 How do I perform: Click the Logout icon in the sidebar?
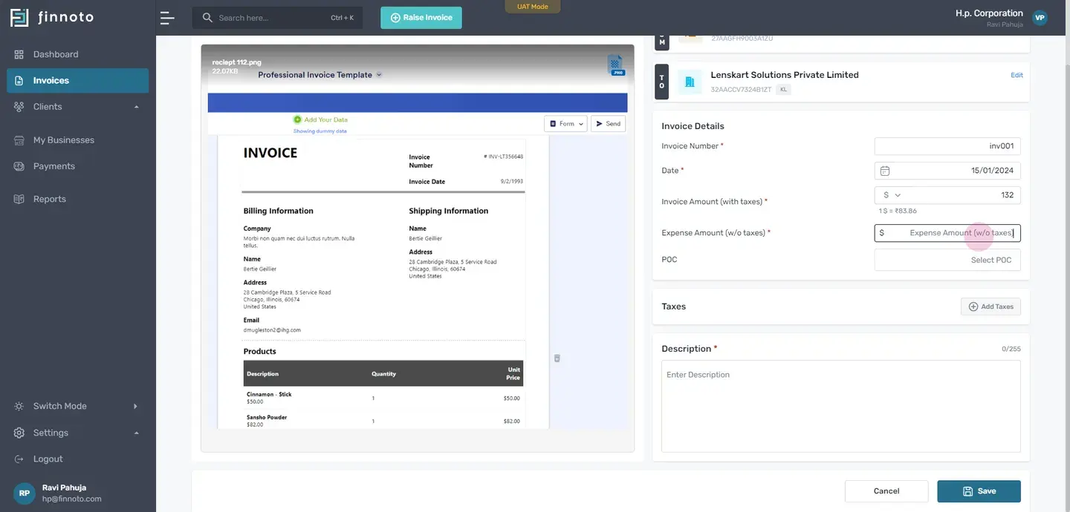click(x=19, y=459)
